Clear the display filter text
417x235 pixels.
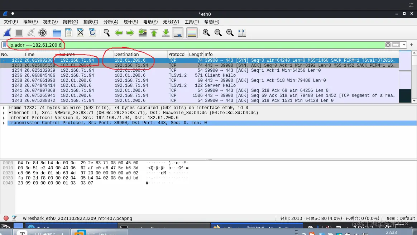(x=388, y=45)
